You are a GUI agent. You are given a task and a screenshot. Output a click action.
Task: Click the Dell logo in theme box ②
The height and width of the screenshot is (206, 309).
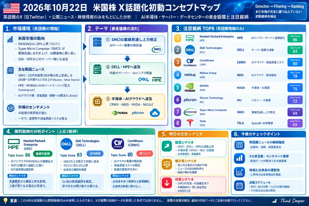tap(144, 80)
